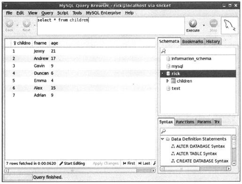Click the fname column header

click(x=40, y=43)
